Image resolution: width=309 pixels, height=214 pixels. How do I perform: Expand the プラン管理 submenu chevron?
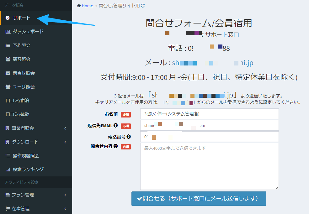tap(65, 195)
